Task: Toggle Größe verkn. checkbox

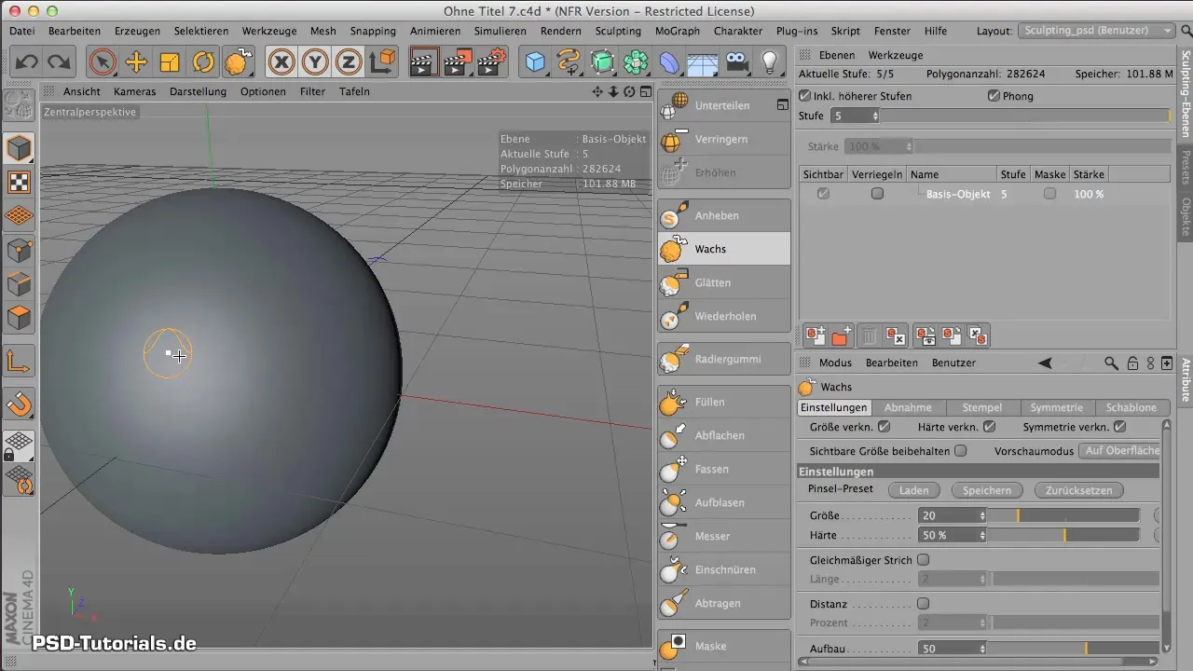Action: point(884,427)
